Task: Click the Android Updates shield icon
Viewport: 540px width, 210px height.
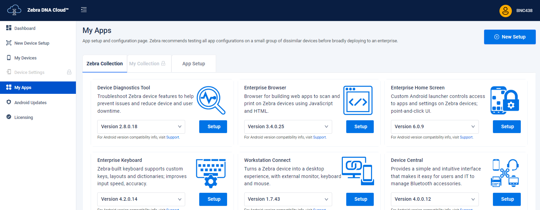Action: (x=9, y=102)
